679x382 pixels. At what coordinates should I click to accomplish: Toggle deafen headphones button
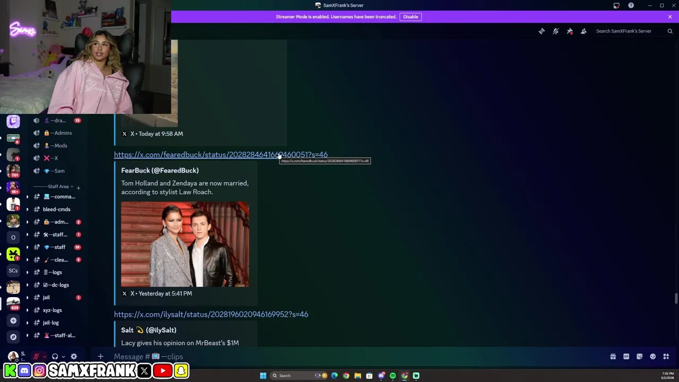coord(55,357)
